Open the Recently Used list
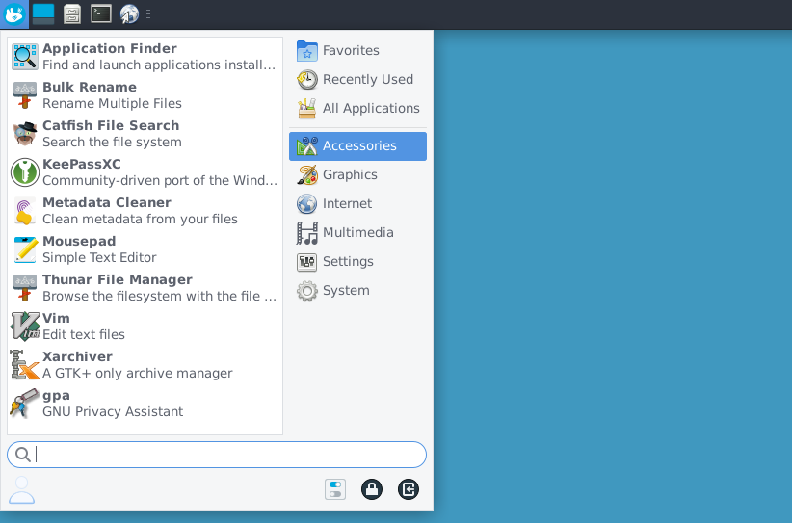Image resolution: width=792 pixels, height=523 pixels. point(357,80)
